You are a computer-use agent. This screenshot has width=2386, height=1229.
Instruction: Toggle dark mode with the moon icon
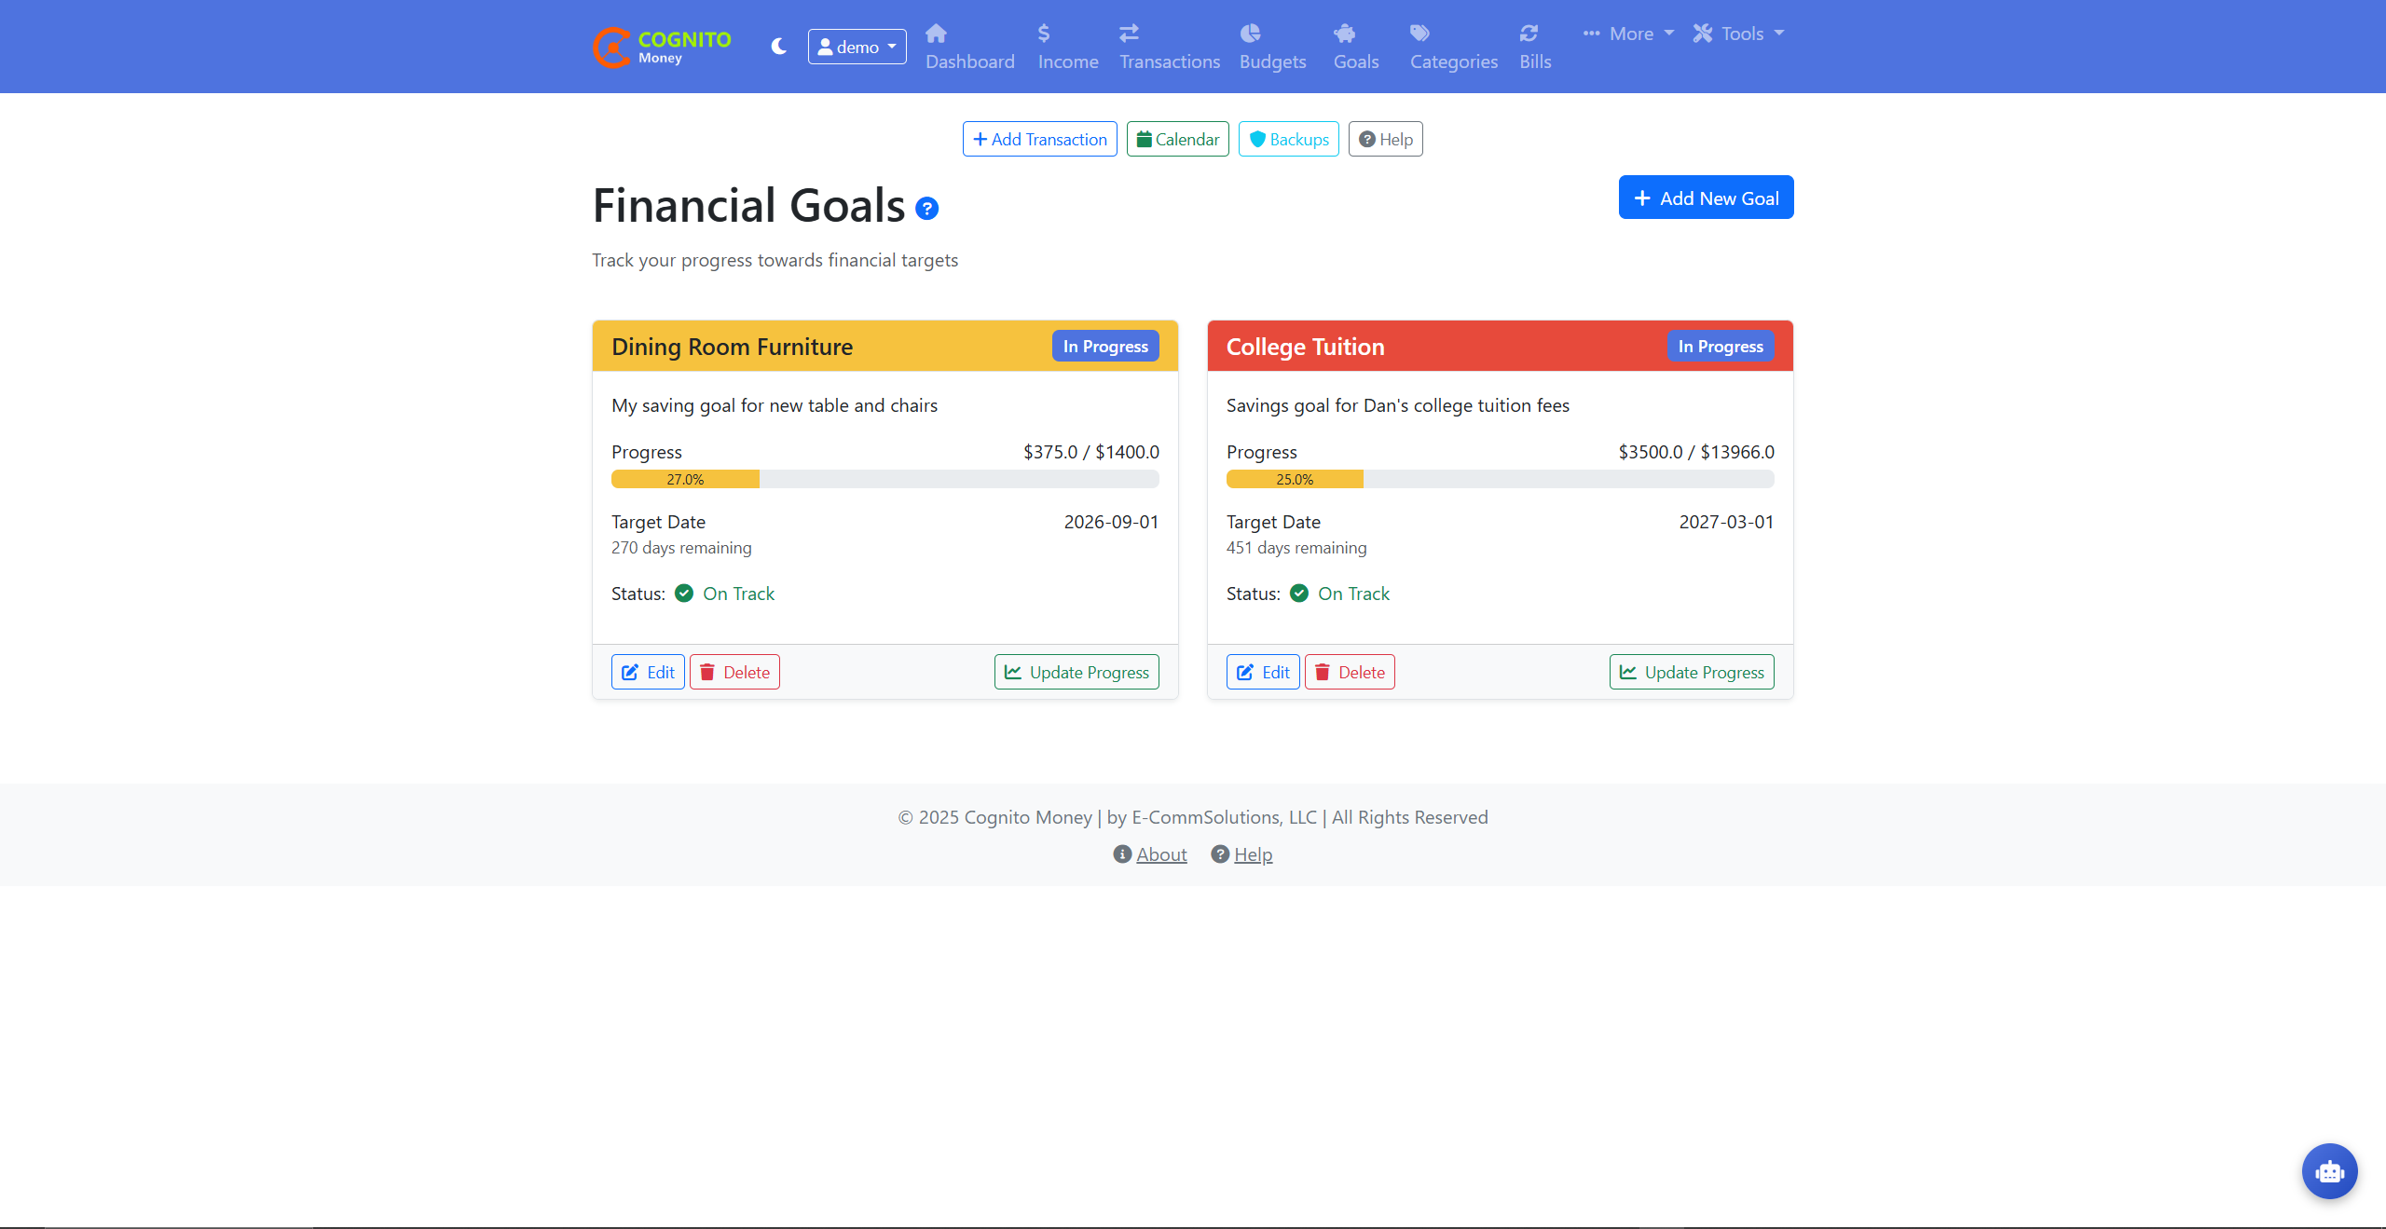pyautogui.click(x=779, y=46)
